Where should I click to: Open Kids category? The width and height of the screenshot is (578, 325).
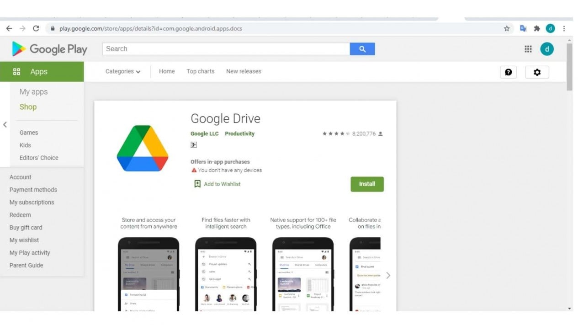point(25,145)
